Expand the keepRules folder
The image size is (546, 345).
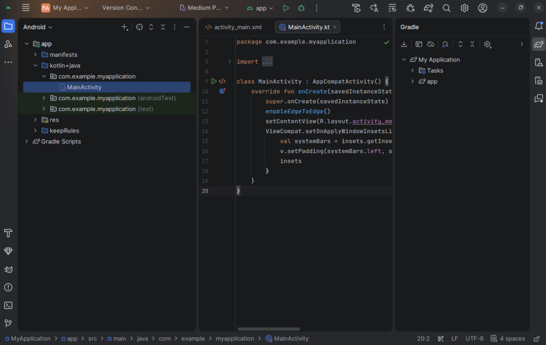point(35,131)
